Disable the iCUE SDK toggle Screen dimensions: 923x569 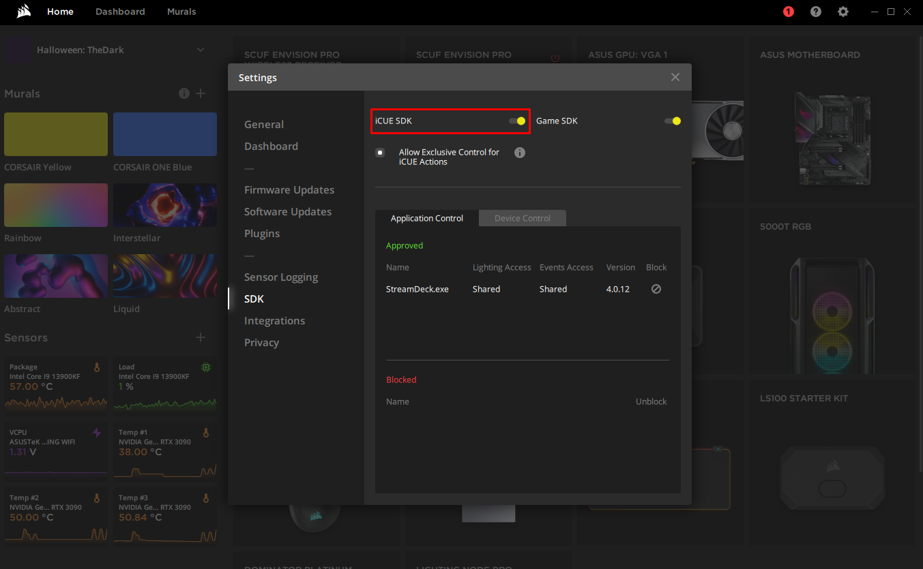[x=516, y=120]
